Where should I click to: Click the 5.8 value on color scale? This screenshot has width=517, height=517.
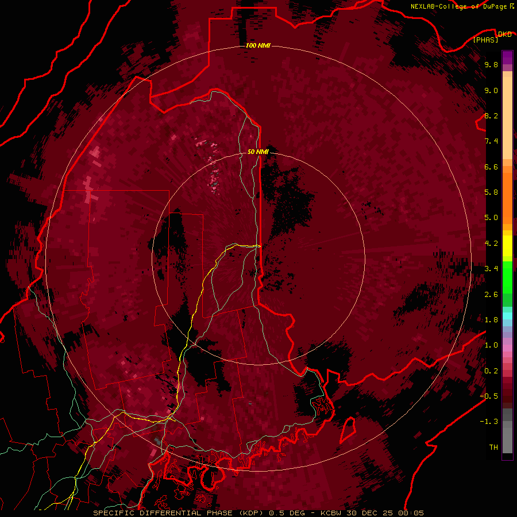(491, 192)
